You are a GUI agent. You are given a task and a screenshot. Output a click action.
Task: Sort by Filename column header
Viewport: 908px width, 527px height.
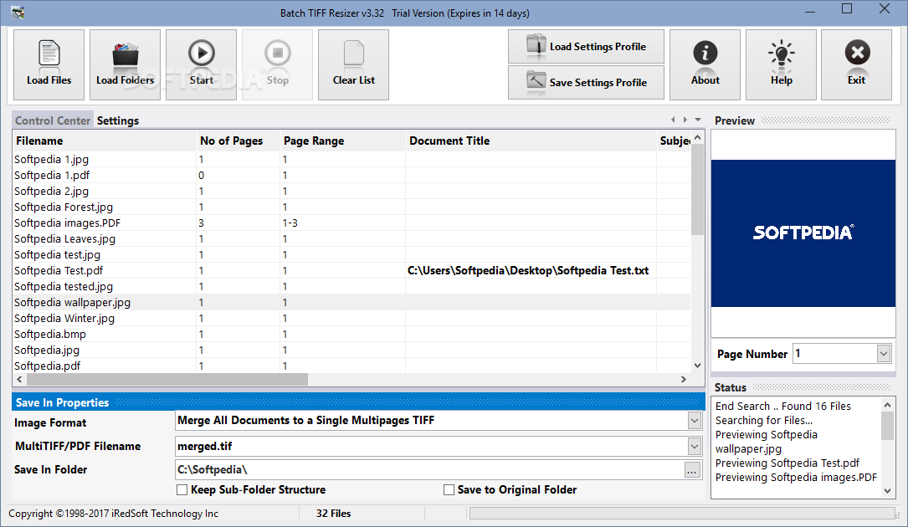click(x=105, y=141)
